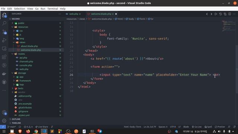This screenshot has height=134, width=238.
Task: Open the Terminal menu
Action: tap(52, 9)
